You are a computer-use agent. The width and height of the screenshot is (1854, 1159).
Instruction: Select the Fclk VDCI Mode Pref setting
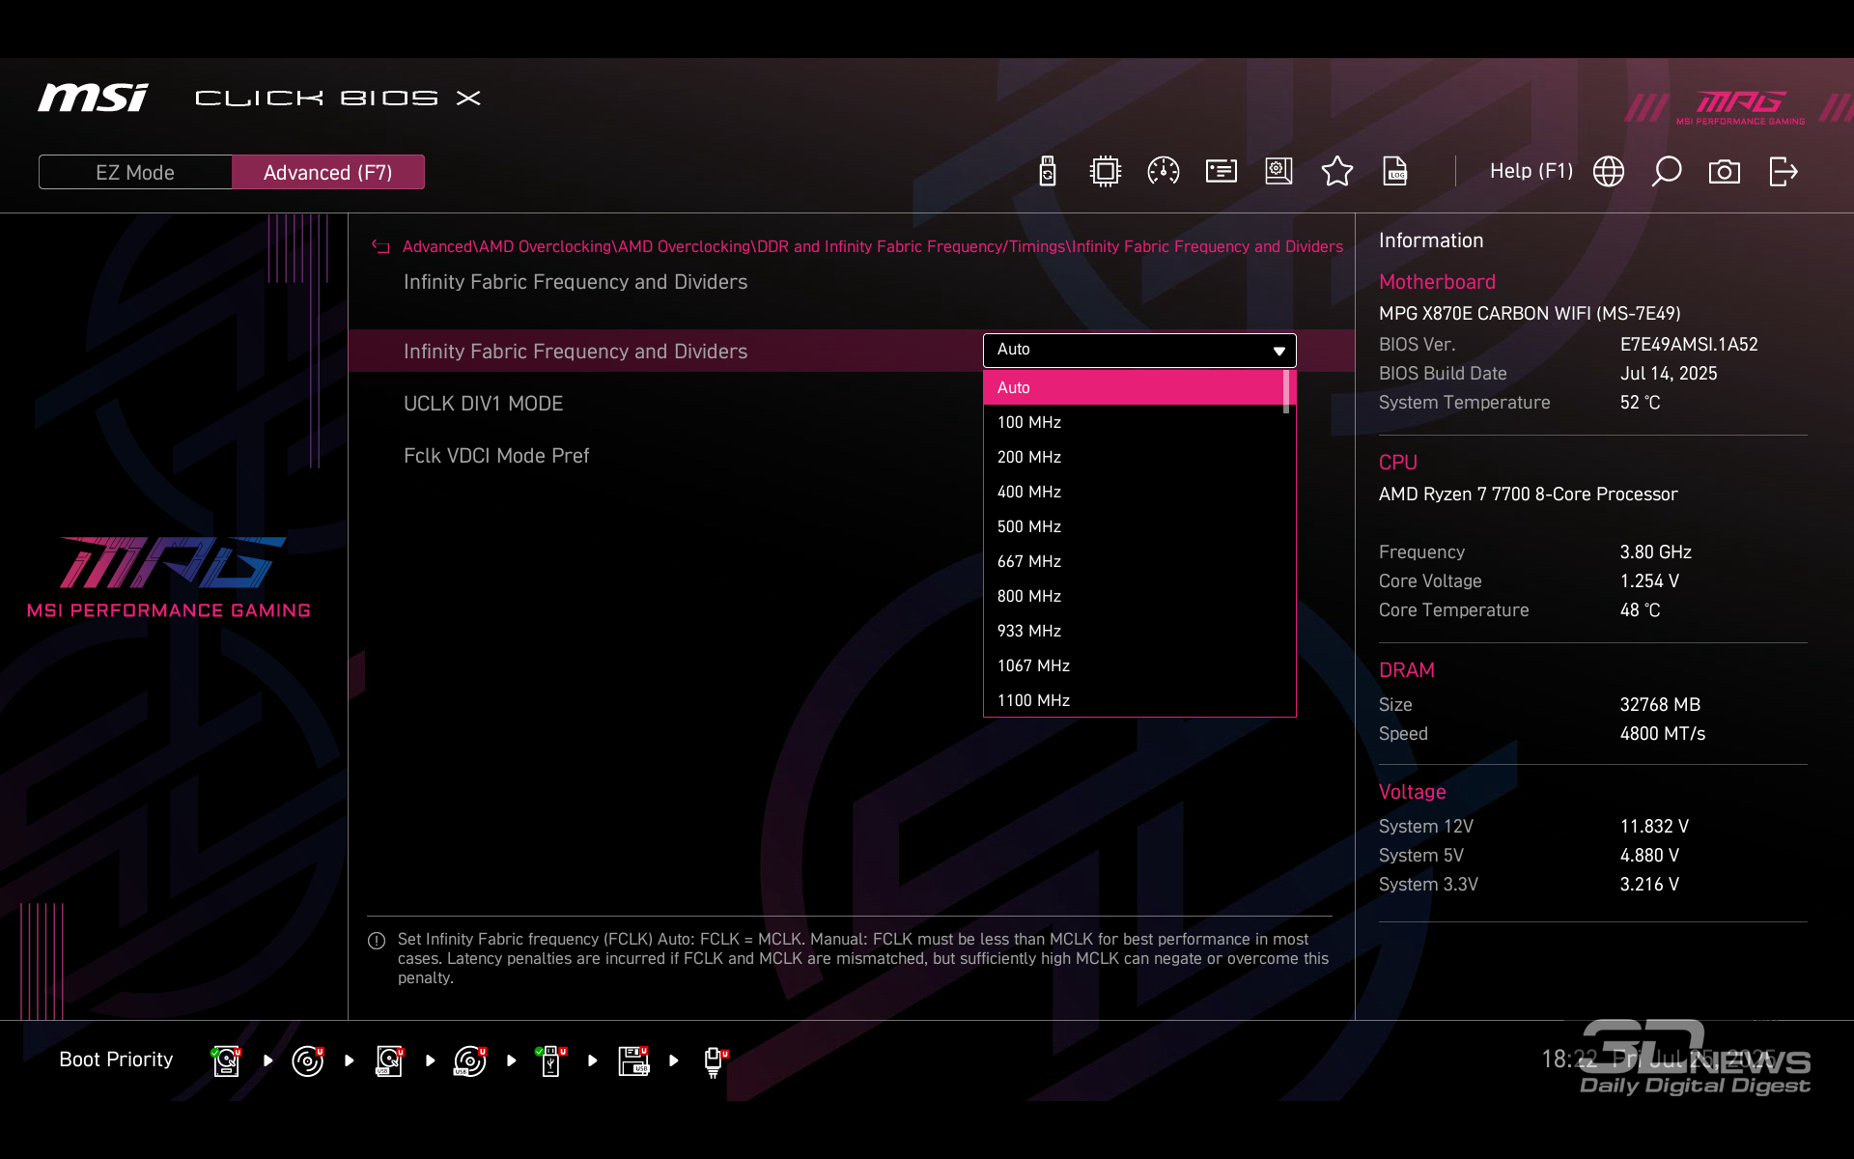496,456
